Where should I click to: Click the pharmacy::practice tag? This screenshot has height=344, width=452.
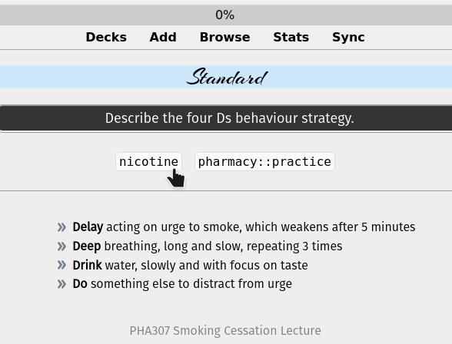click(x=264, y=162)
